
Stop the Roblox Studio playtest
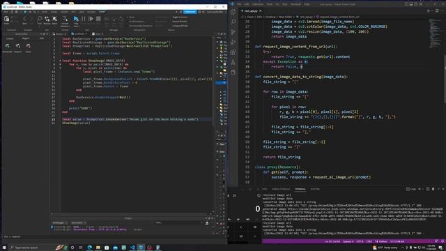(98, 19)
